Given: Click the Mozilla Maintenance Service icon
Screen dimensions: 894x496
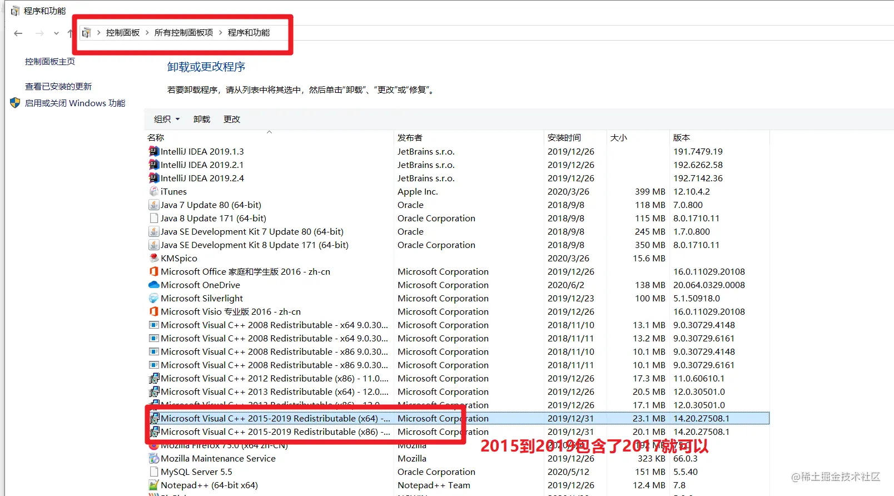Looking at the screenshot, I should coord(154,458).
